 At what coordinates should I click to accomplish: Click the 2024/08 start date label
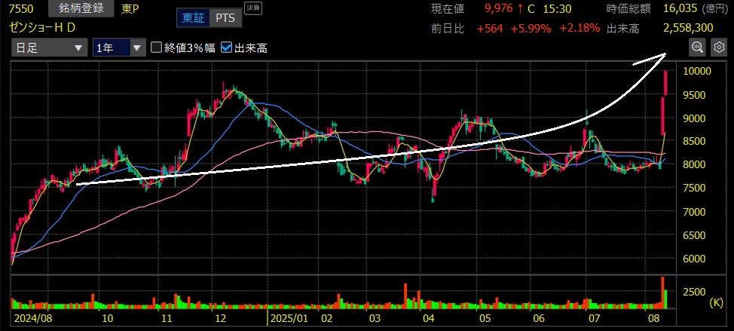tap(32, 319)
